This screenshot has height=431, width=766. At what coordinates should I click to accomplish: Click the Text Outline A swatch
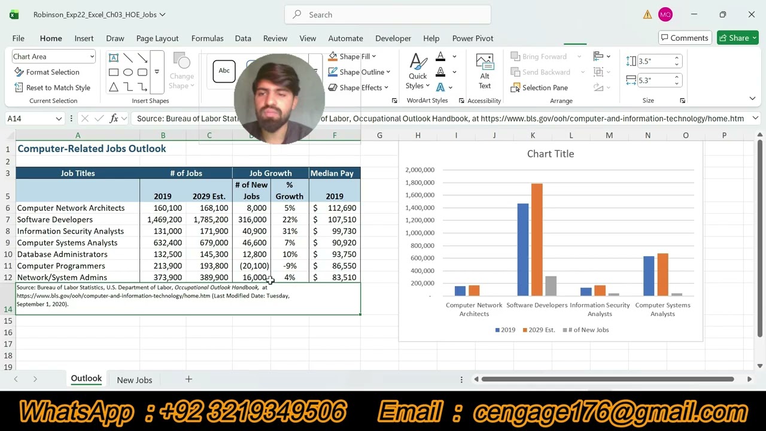[440, 72]
